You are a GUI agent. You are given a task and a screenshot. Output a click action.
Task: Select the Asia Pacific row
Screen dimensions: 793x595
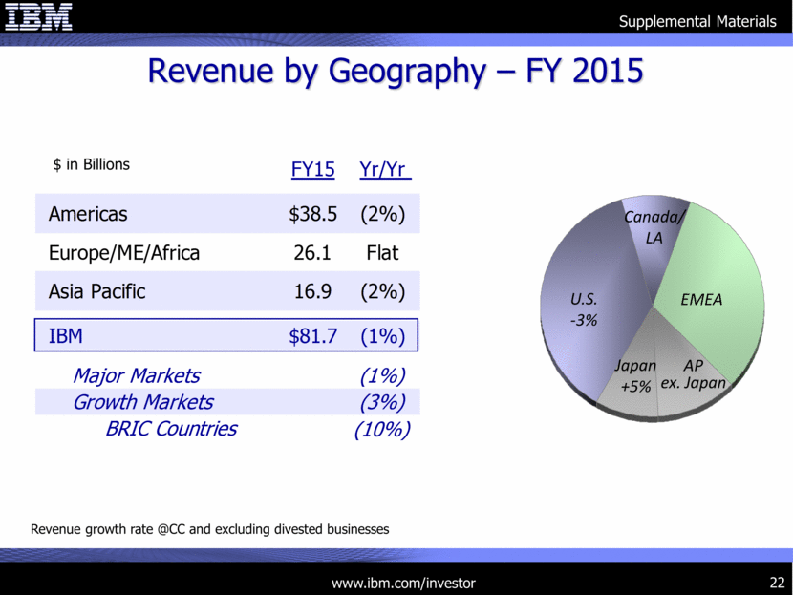227,291
